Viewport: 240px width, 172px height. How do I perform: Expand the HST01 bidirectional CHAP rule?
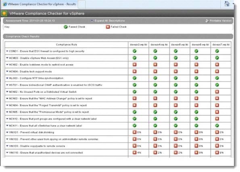7,85
